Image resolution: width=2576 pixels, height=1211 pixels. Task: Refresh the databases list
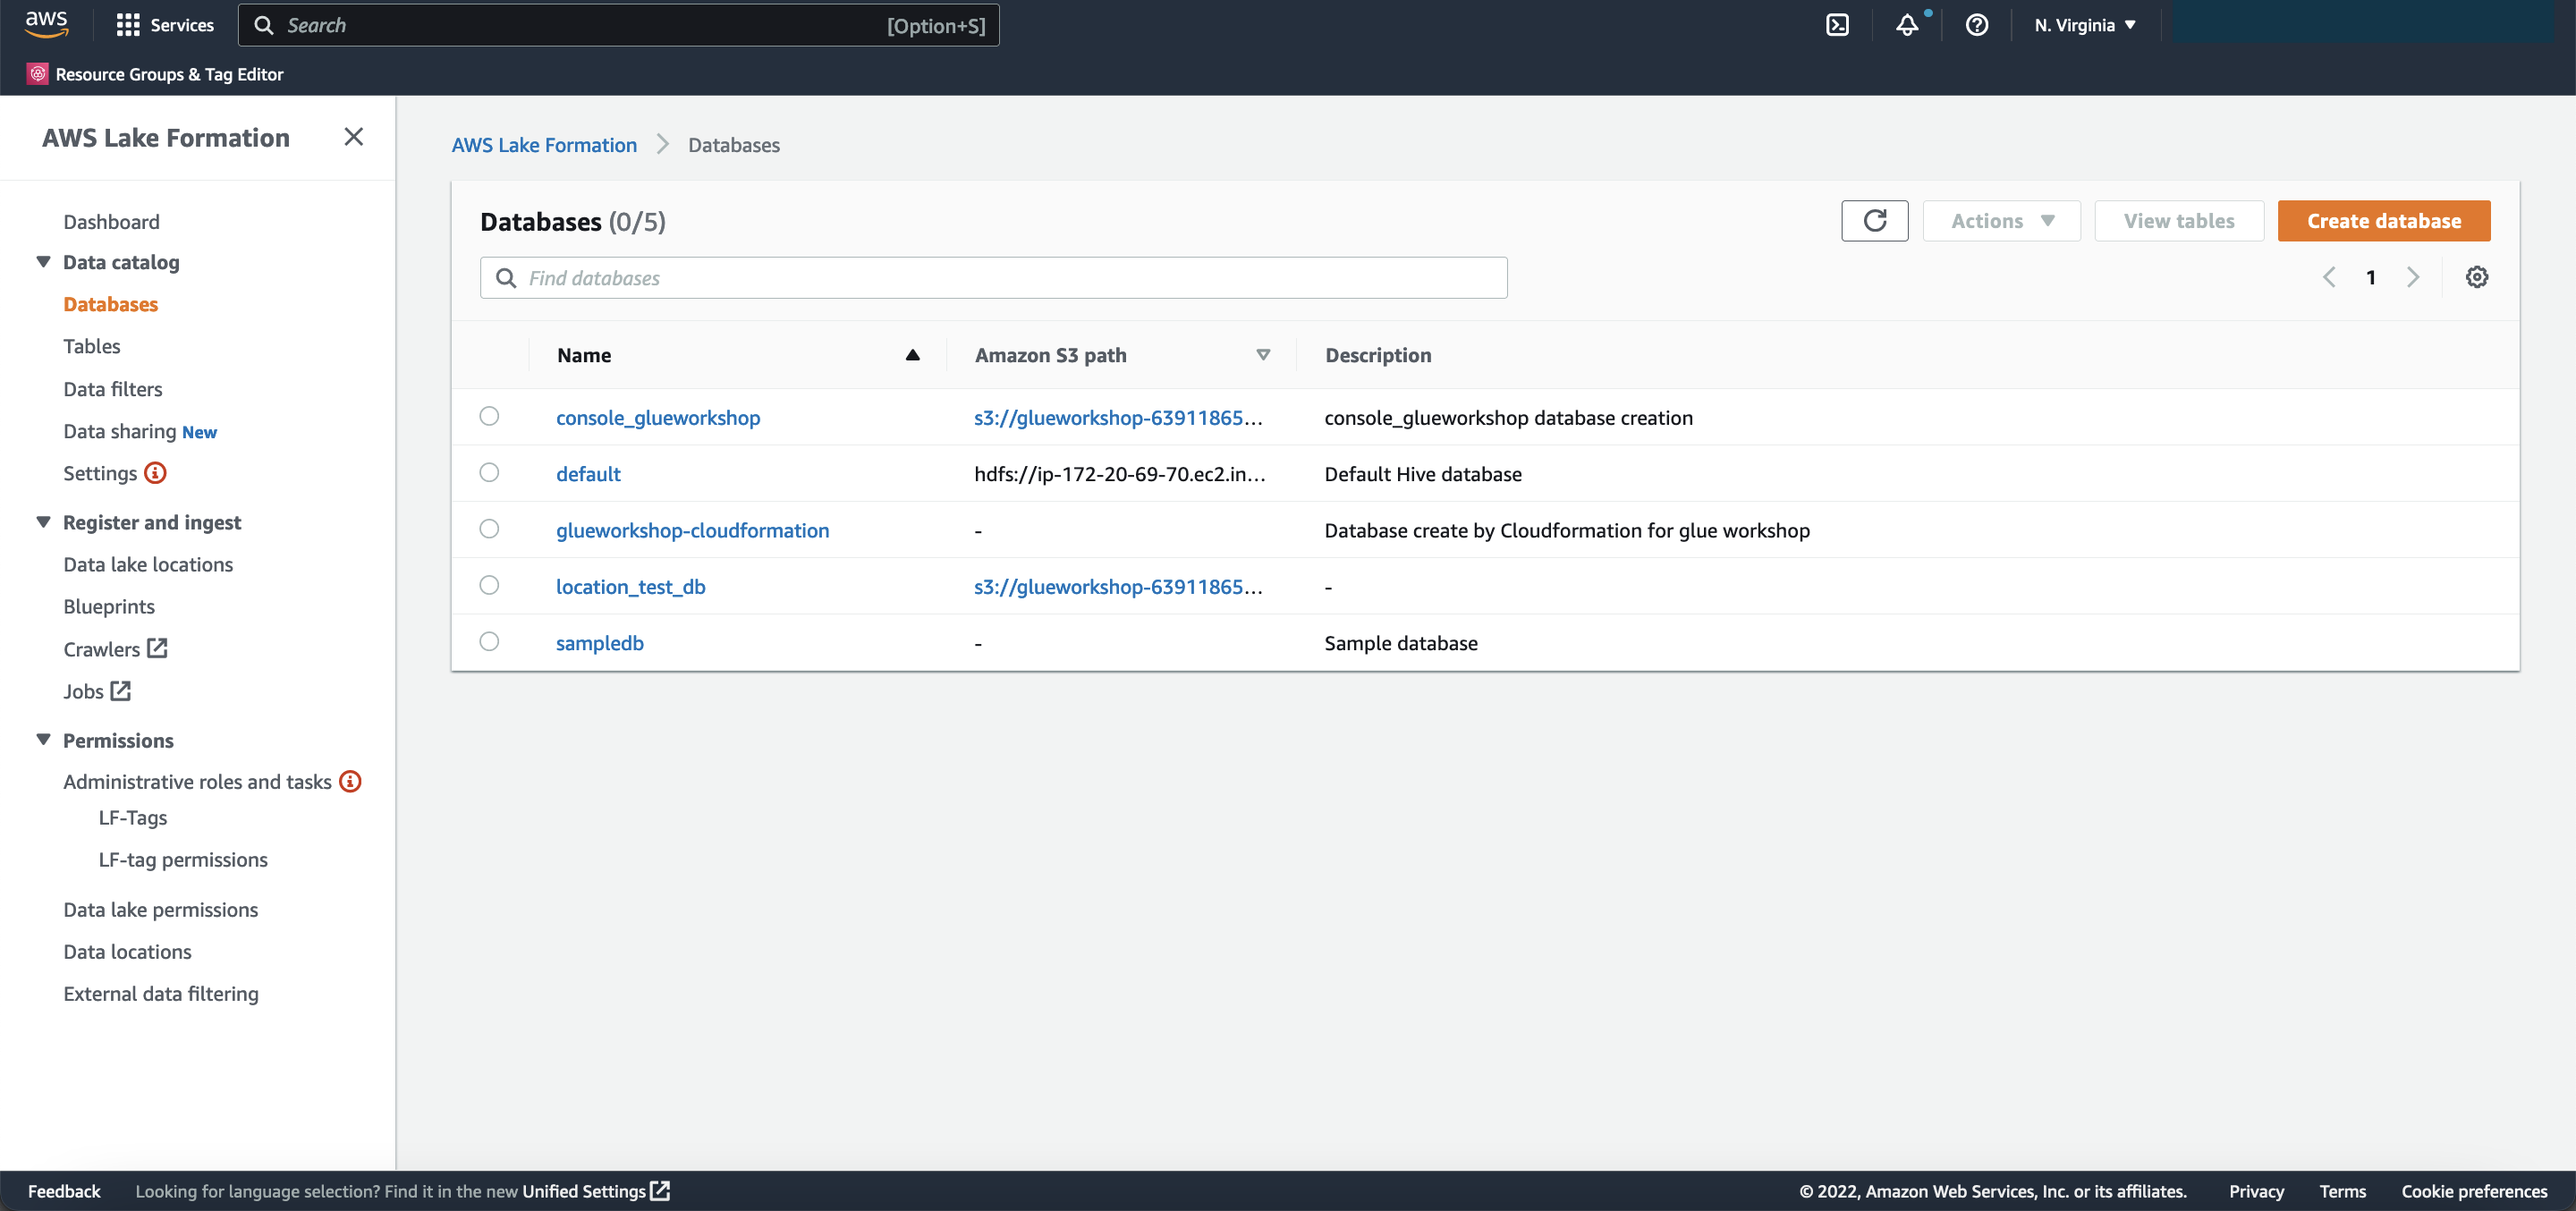[x=1874, y=221]
